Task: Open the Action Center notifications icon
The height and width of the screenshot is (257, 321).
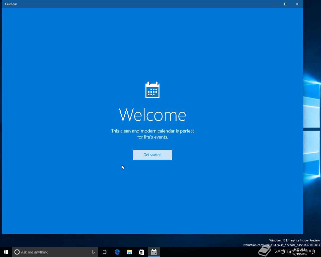Action: 312,252
